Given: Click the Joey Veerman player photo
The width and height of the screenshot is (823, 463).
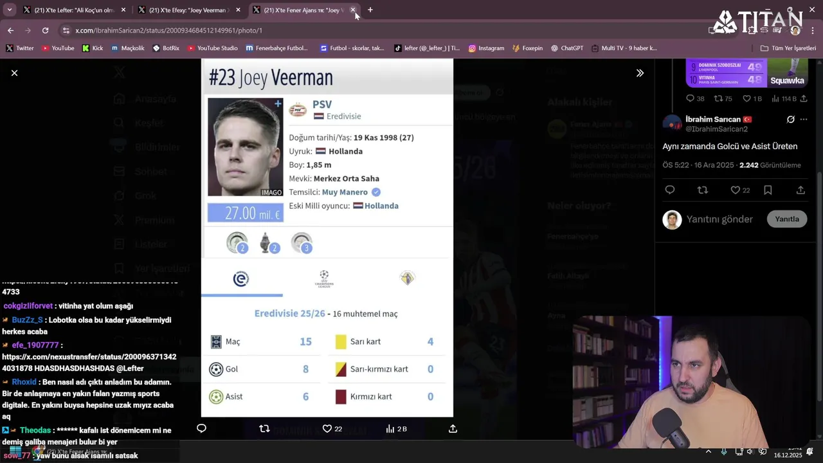Looking at the screenshot, I should click(245, 147).
